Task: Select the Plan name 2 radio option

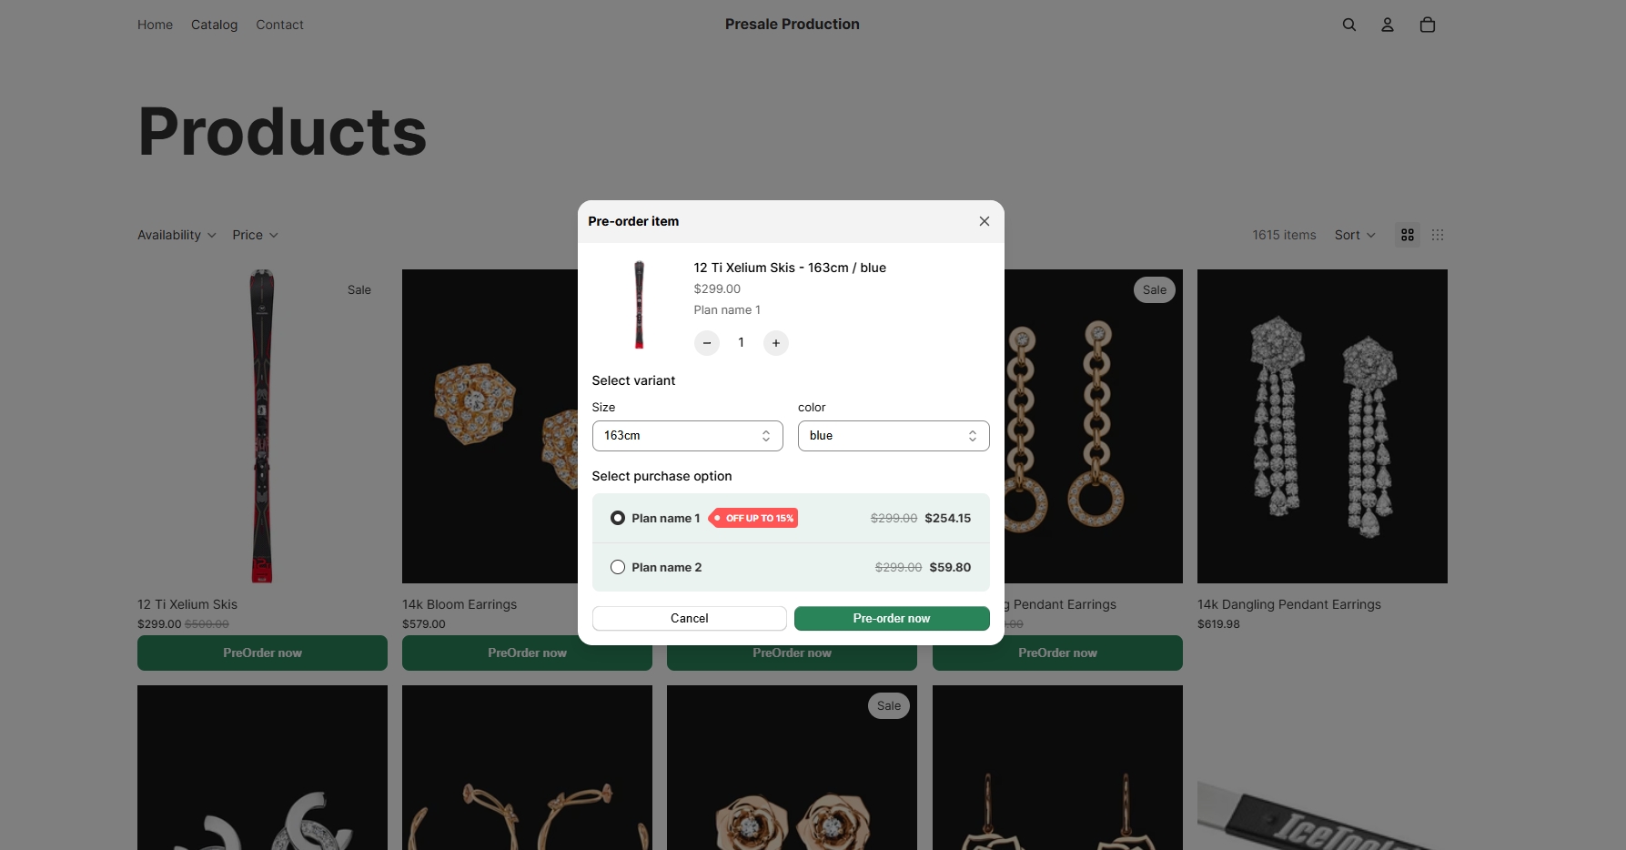Action: [618, 567]
